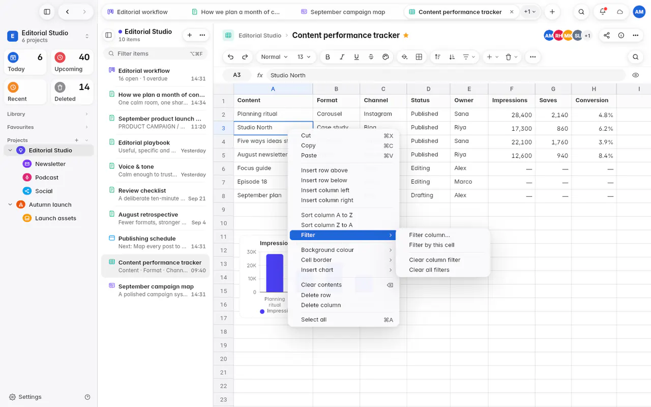Screen dimensions: 651x407
Task: Open the Settings link
Action: click(25, 397)
